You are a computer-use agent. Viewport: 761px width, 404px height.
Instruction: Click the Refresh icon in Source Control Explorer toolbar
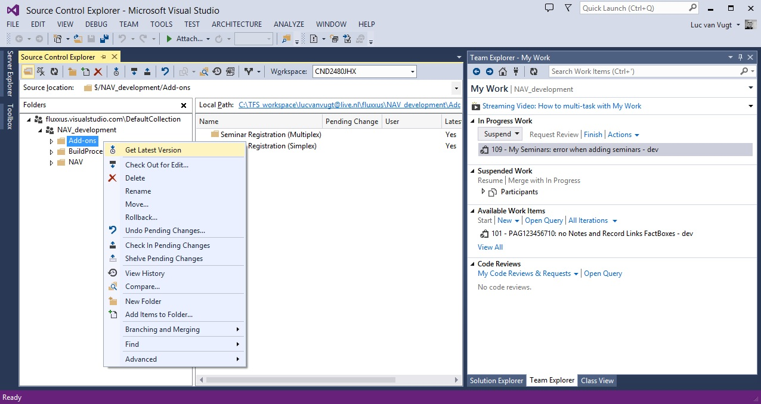click(x=54, y=72)
